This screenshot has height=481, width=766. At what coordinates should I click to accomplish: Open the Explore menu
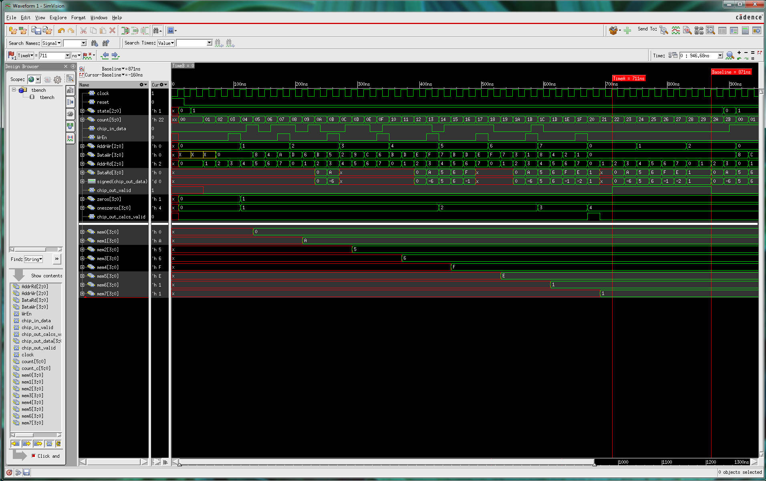click(58, 18)
